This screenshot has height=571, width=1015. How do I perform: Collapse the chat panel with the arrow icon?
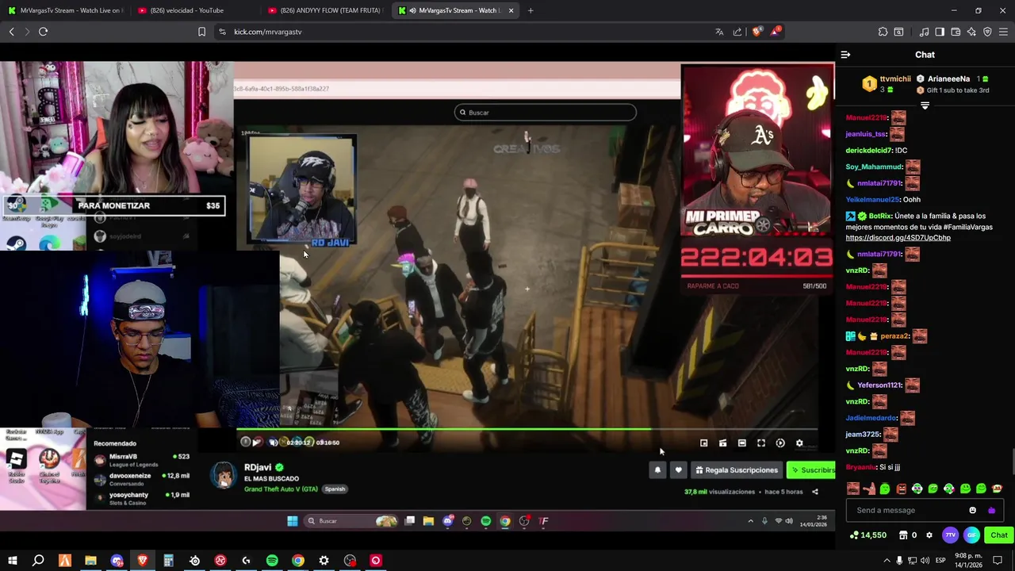(845, 55)
